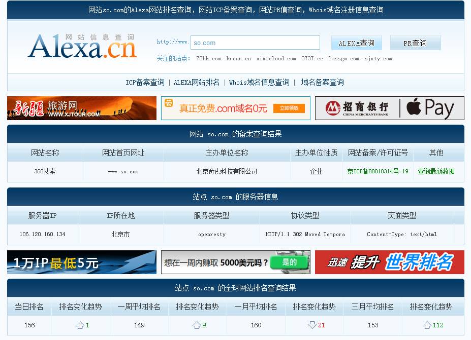Click the green 是的 button in the ad
This screenshot has width=471, height=340.
tap(289, 262)
